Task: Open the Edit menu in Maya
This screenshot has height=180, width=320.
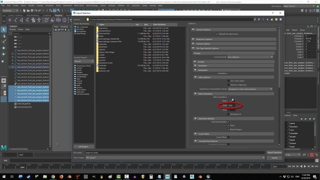Action: (8, 5)
